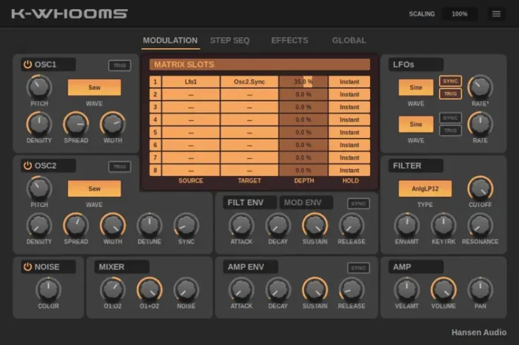Toggle SYNC in the FILT ENV section

click(358, 203)
